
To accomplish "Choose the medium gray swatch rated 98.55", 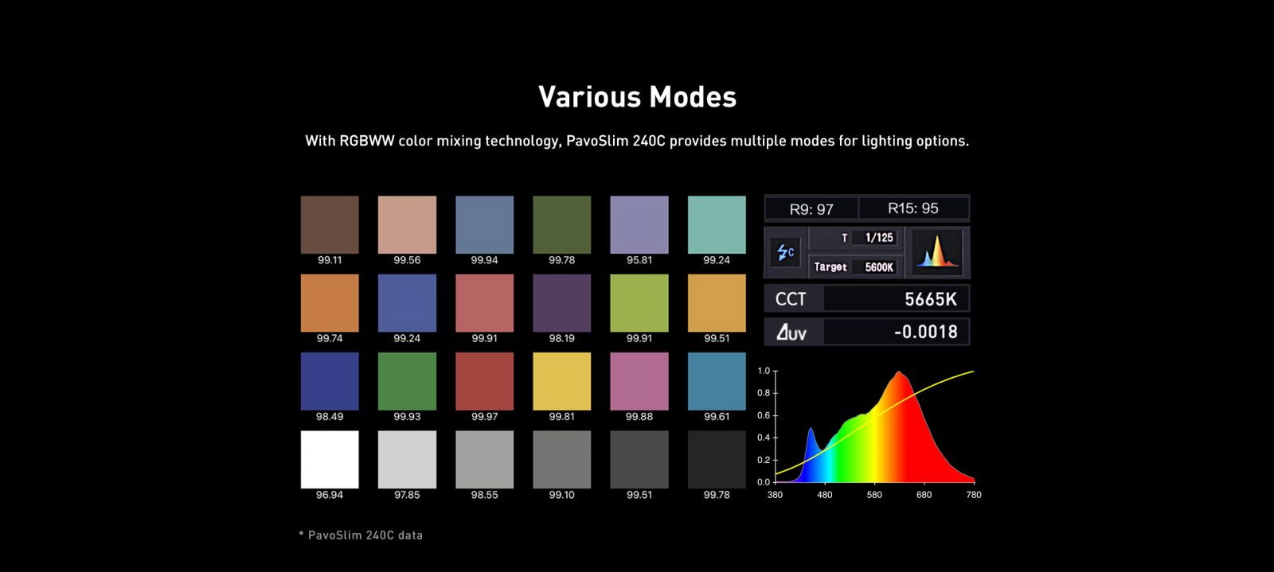I will click(484, 460).
